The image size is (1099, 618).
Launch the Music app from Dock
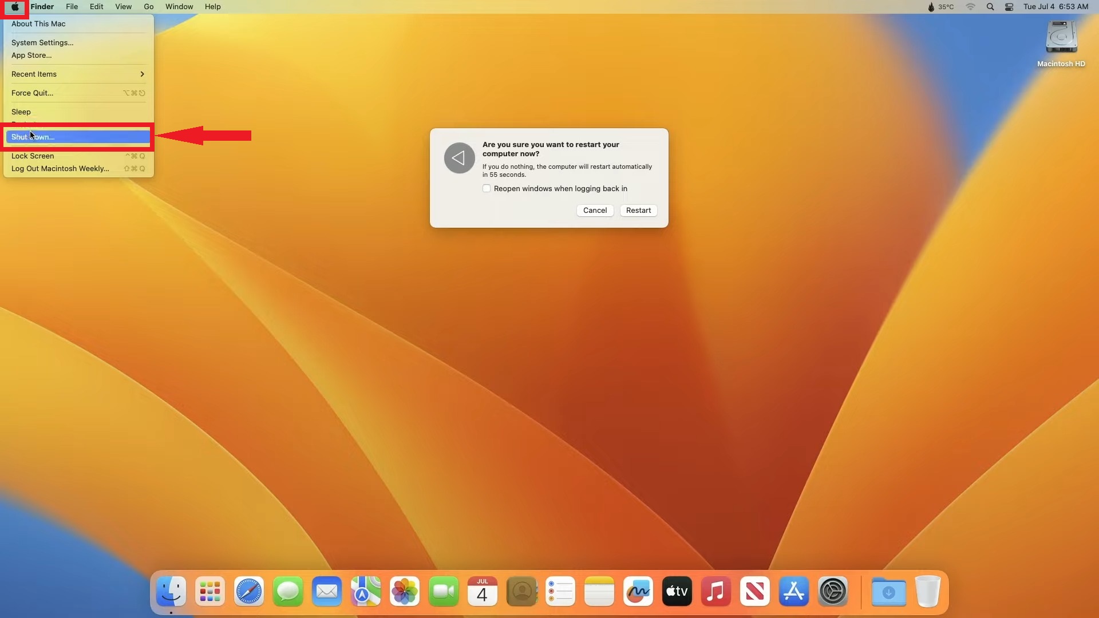click(716, 592)
